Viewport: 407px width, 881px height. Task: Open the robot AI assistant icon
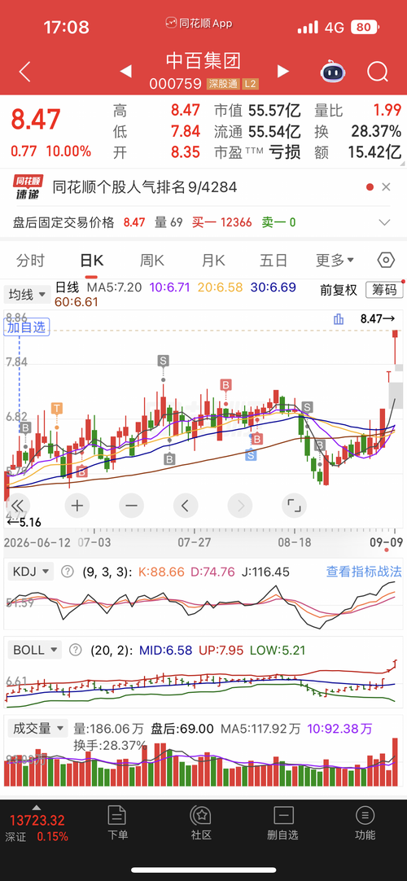332,72
